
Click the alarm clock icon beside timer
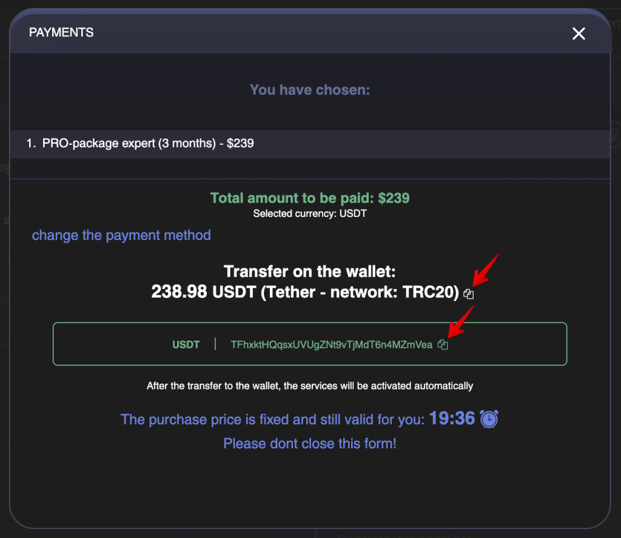pos(489,419)
